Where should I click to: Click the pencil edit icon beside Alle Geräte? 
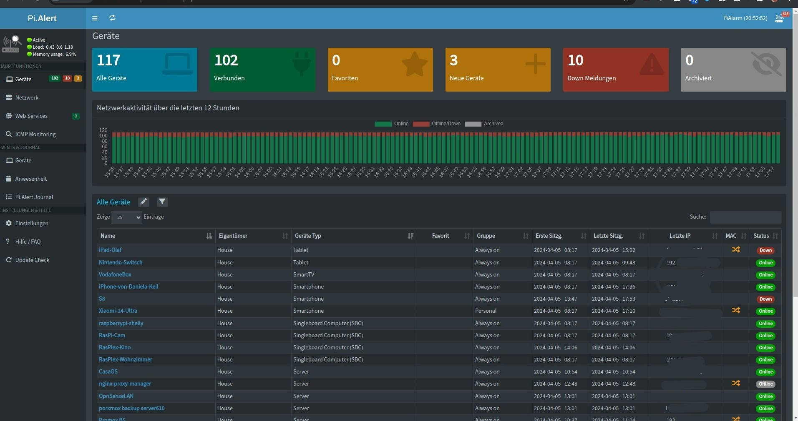[143, 202]
